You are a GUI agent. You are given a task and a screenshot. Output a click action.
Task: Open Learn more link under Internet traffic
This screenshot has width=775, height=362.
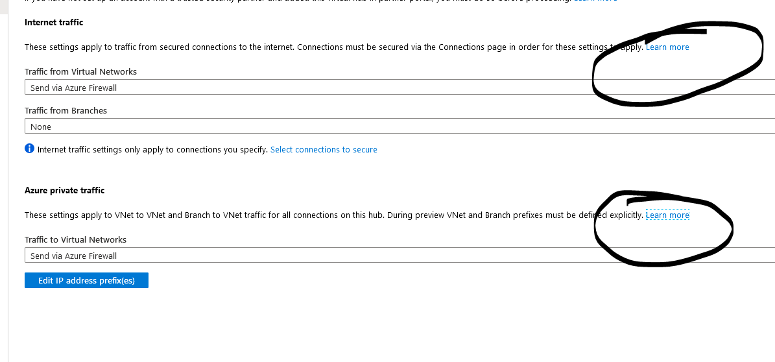click(667, 47)
